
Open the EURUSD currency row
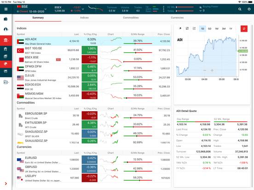coord(93,160)
